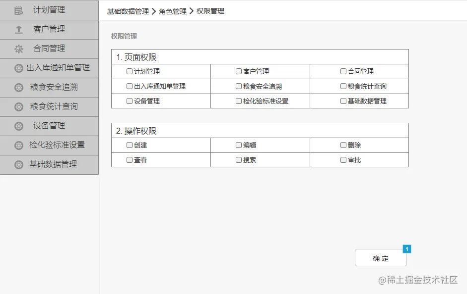Go to 角色管理 in the breadcrumb
The image size is (467, 294).
click(172, 11)
